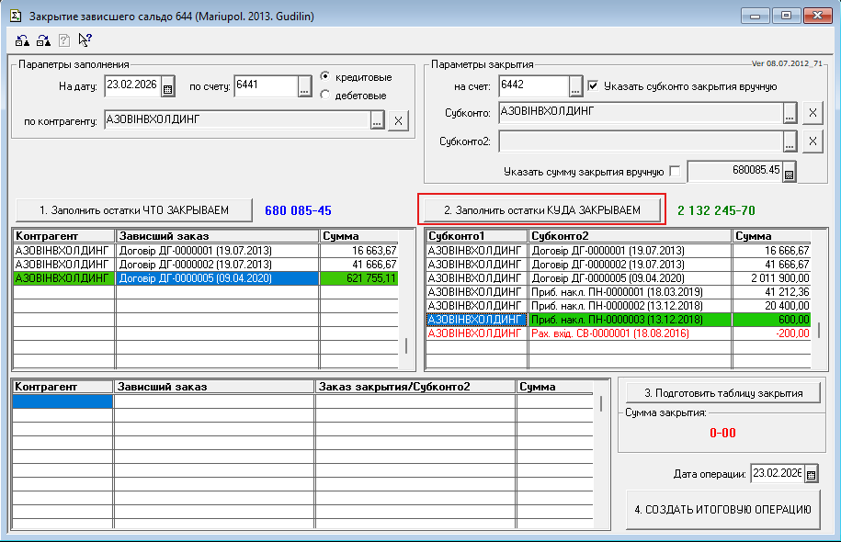Open account picker beside 'на счет' 6442
The width and height of the screenshot is (841, 542).
[576, 86]
